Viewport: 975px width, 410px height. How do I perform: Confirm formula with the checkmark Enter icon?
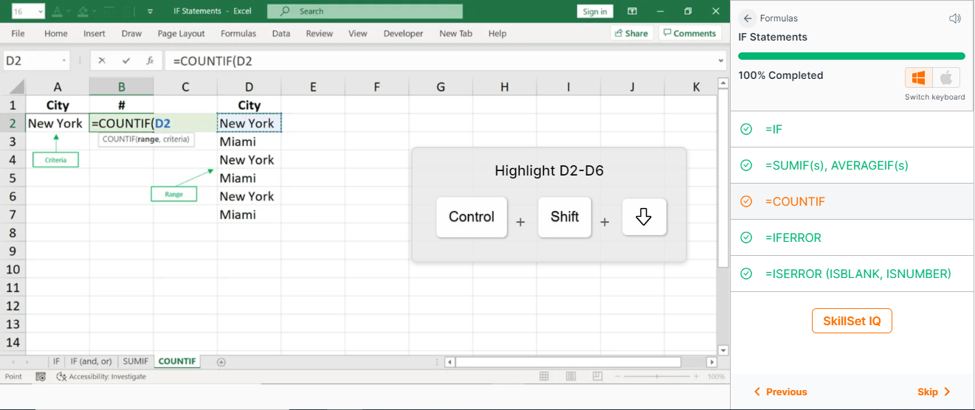tap(126, 61)
